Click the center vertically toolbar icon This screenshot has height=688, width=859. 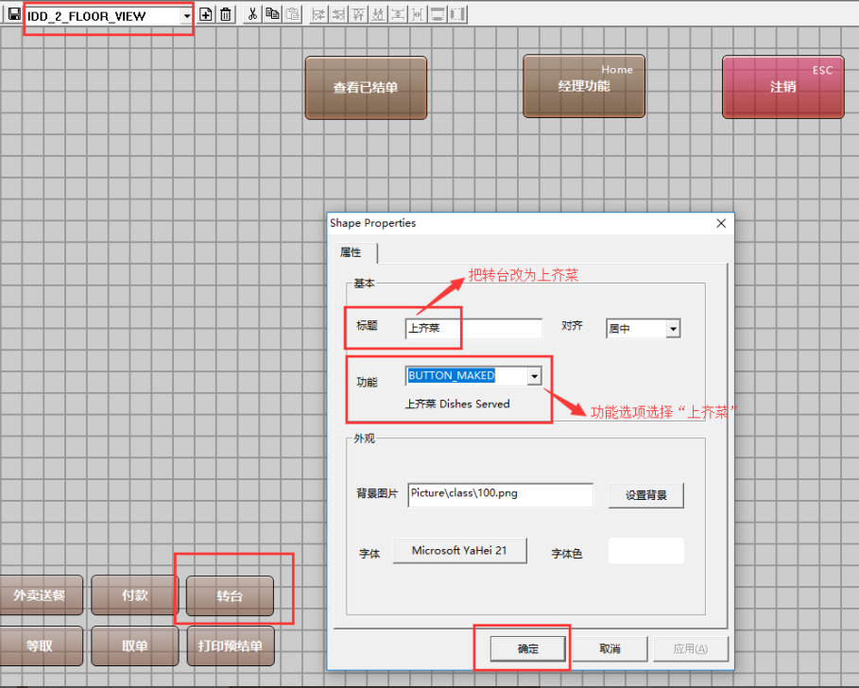tap(398, 14)
